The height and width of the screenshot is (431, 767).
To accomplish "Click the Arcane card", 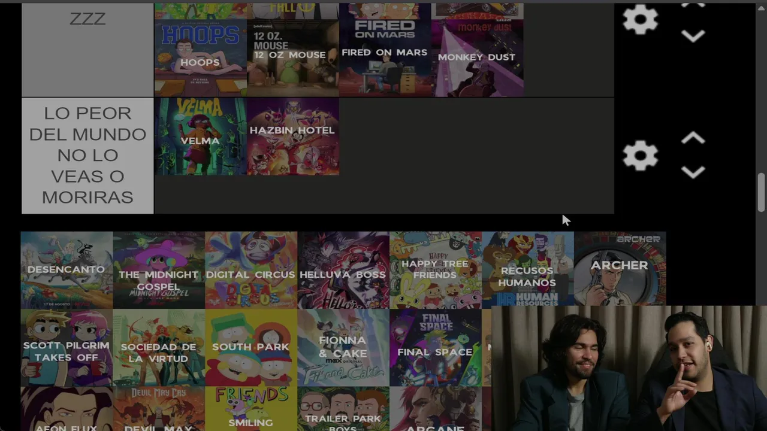I will (x=436, y=409).
